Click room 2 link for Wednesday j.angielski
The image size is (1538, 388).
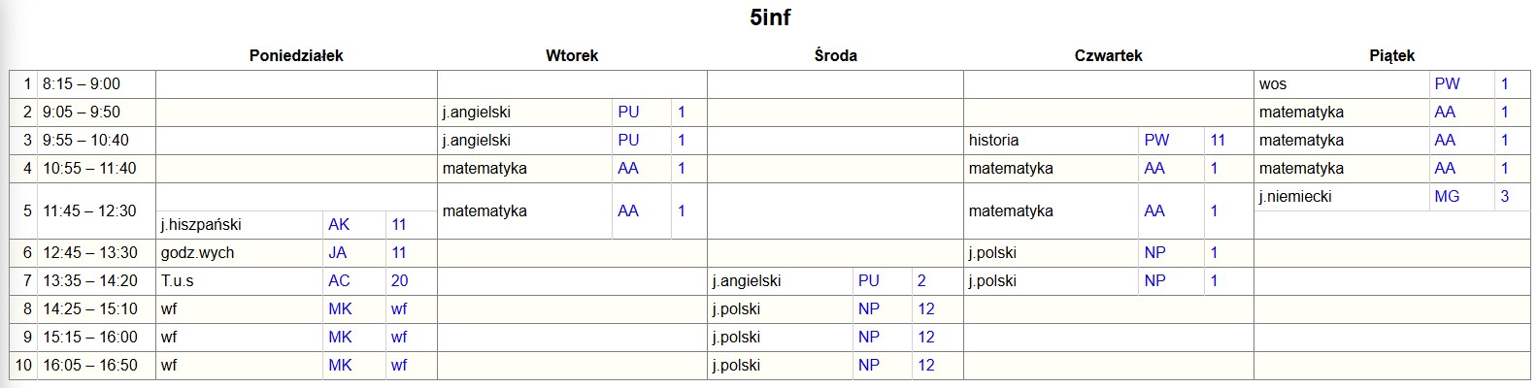click(x=921, y=281)
